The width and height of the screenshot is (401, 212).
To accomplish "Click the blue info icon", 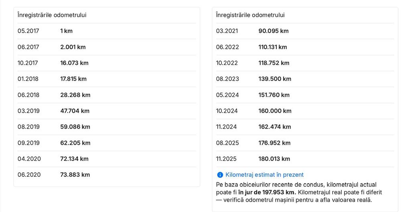I will (220, 175).
